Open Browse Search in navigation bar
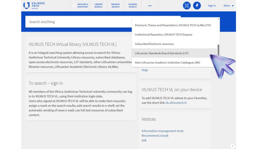Screen dimensions: 256x149 (x=115, y=6)
